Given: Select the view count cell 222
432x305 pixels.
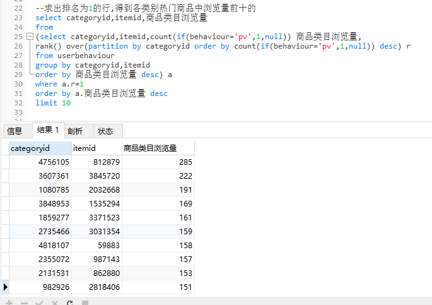Looking at the screenshot, I should [158, 176].
